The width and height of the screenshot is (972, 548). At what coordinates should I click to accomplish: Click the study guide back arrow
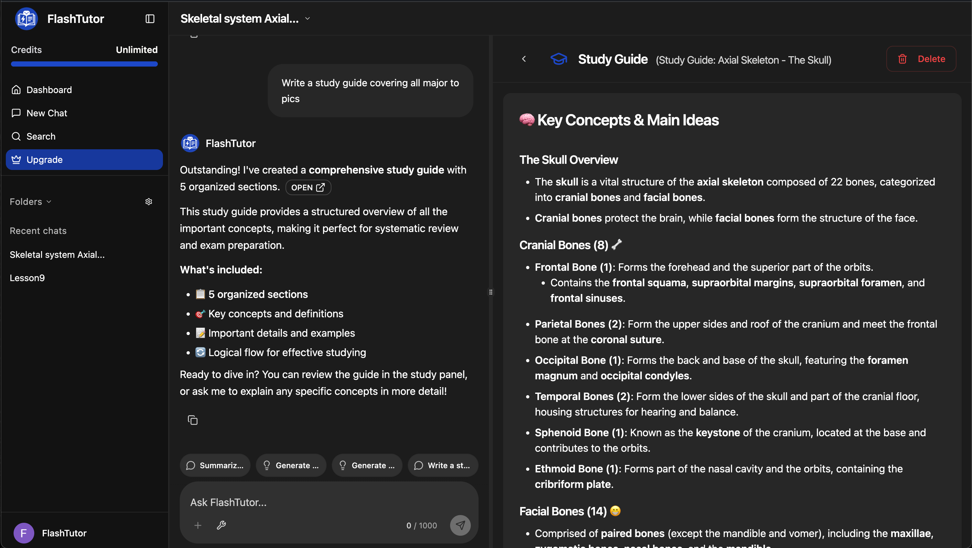(x=524, y=59)
